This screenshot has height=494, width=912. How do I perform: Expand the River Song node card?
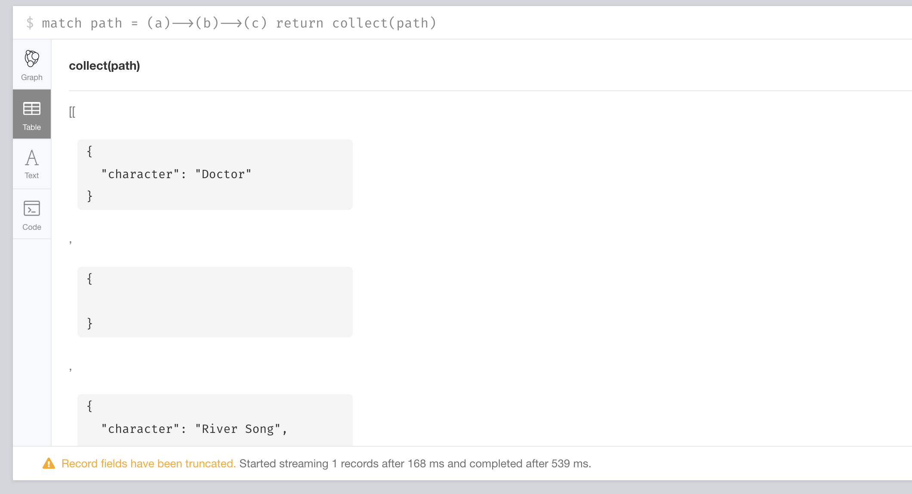tap(215, 420)
